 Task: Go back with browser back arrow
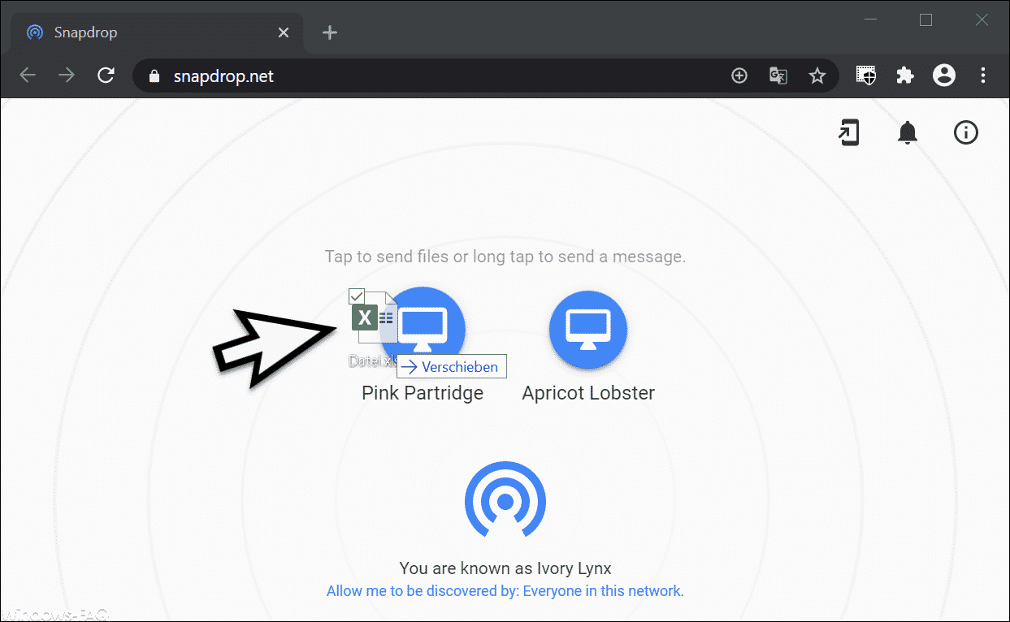coord(28,76)
